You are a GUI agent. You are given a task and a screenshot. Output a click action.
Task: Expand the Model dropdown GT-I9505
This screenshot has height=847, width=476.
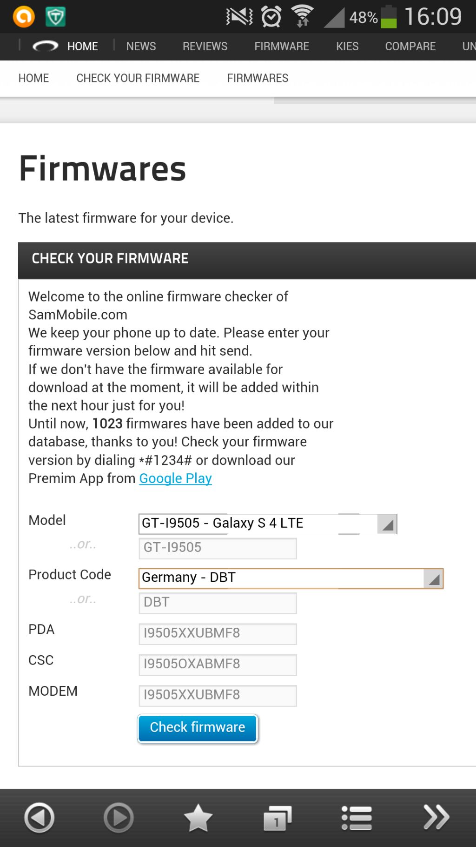pos(268,524)
